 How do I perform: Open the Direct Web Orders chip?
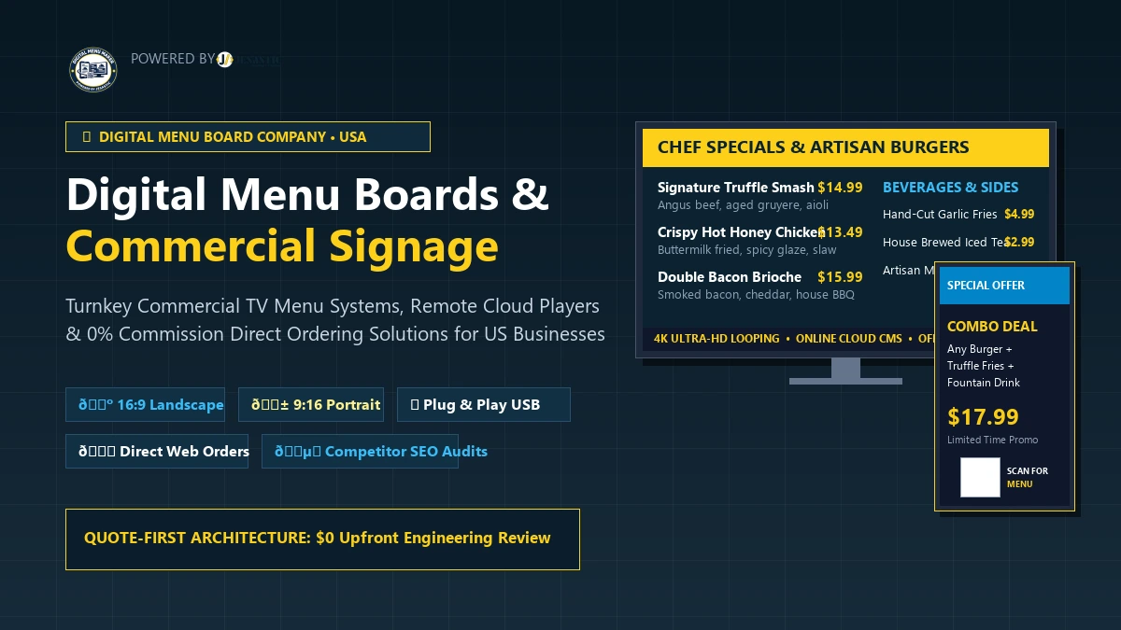(157, 451)
